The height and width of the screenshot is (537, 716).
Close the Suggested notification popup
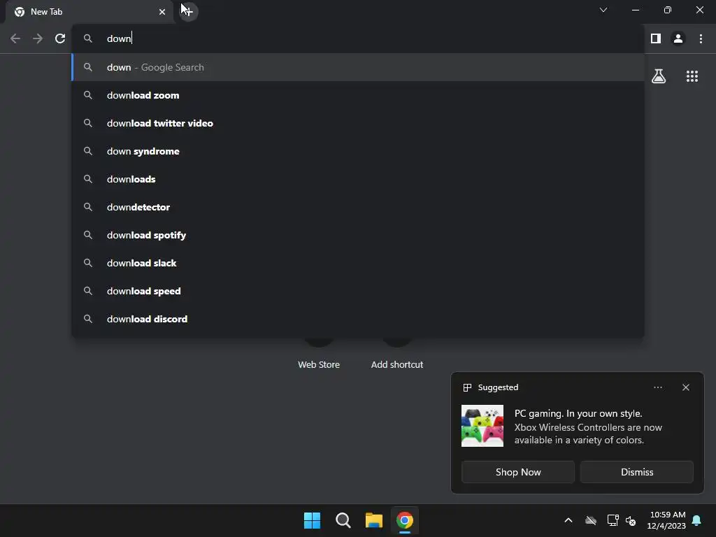(x=686, y=387)
